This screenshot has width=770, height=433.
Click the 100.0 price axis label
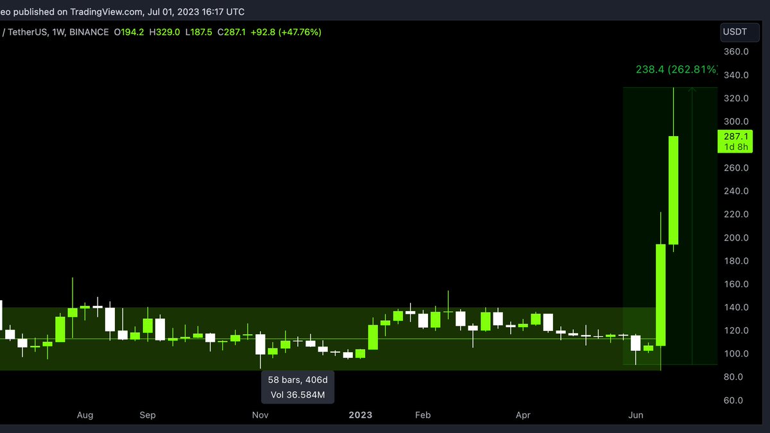pos(737,353)
